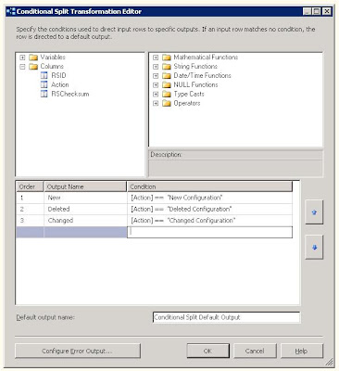Select Date/Time Functions label
The width and height of the screenshot is (339, 371).
click(x=202, y=76)
